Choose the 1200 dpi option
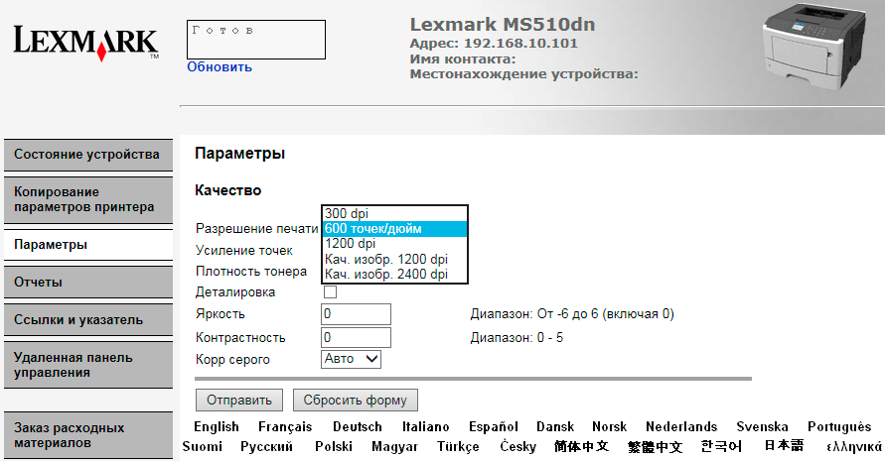885x461 pixels. pyautogui.click(x=394, y=244)
